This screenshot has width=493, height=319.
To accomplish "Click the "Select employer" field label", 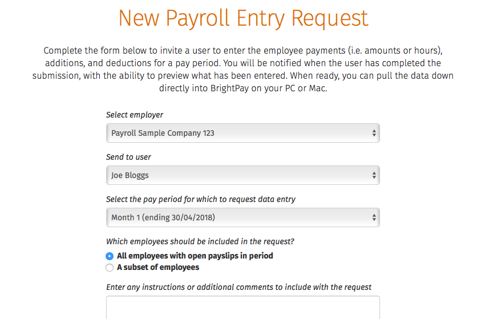I will point(135,115).
